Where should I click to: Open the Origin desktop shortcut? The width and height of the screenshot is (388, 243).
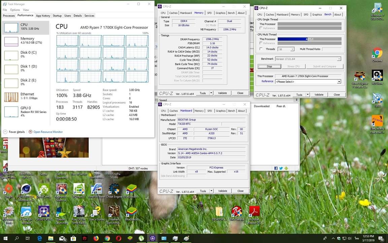click(x=9, y=191)
